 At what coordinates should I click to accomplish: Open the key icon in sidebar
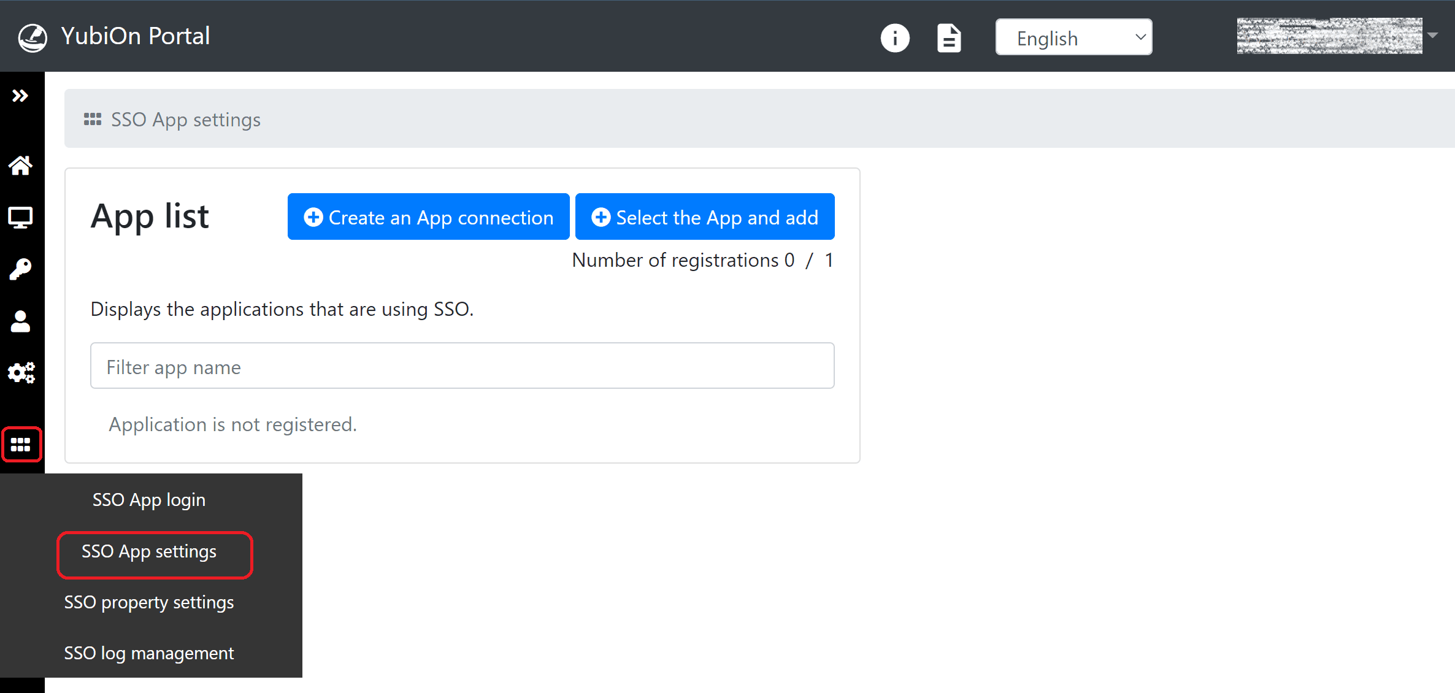20,269
